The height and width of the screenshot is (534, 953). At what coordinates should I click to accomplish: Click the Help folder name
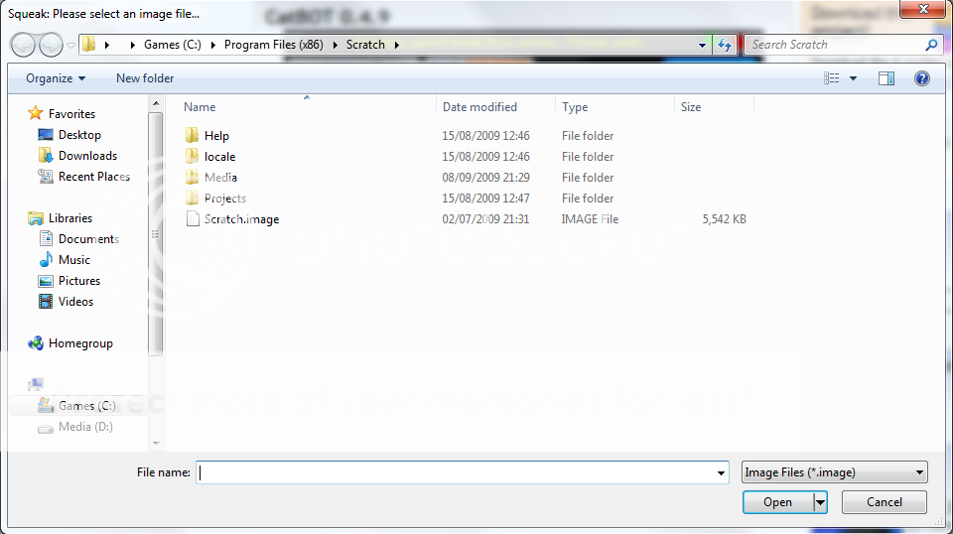pyautogui.click(x=216, y=135)
